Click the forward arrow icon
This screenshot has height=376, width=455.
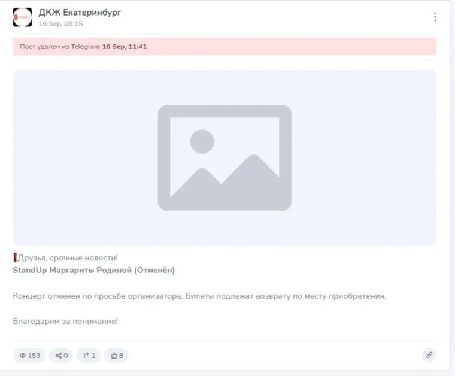[x=86, y=356]
